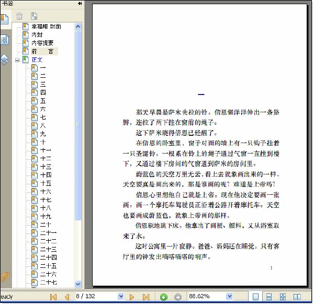Go forward to next view (gray arrow)
Screen dimensions: 314x305
point(177,297)
